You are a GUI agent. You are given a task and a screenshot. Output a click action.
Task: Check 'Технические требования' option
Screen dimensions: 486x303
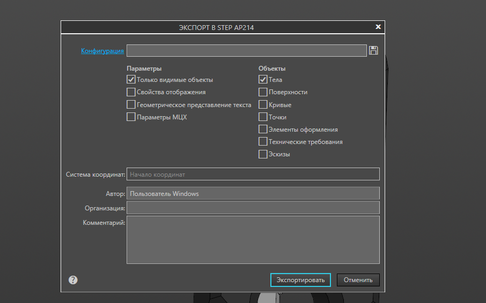tap(263, 142)
